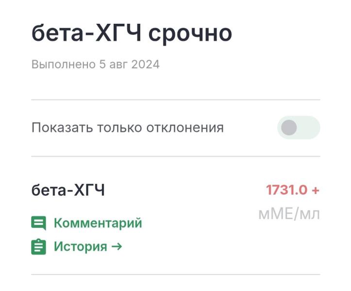Viewport: 351px width, 291px height.
Task: Click the Показать только отклонения label
Action: click(127, 128)
